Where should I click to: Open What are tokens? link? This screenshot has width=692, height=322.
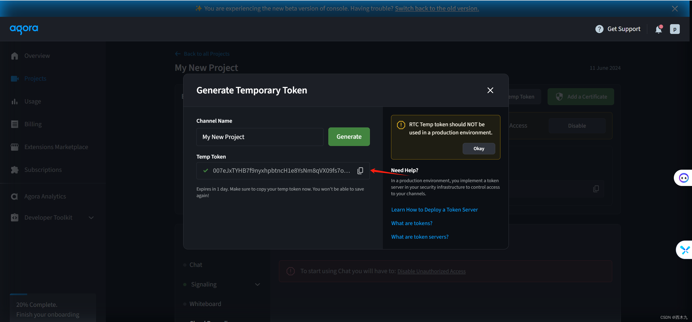point(411,223)
